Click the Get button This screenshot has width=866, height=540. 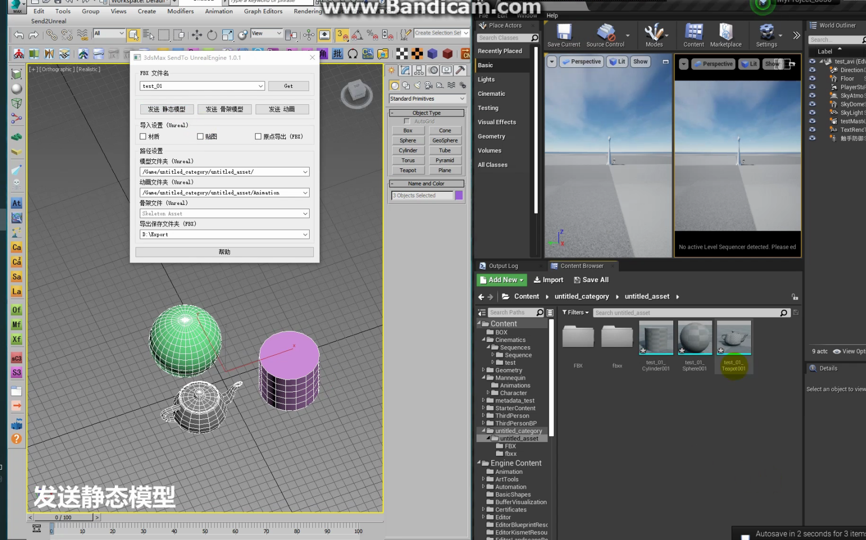click(x=288, y=86)
